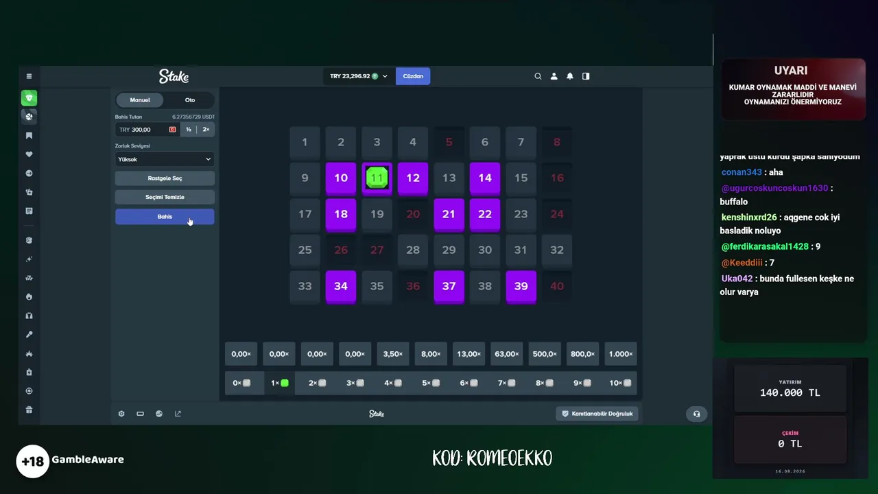This screenshot has height=494, width=878.
Task: Switch to Manuel mode tab
Action: (x=140, y=100)
